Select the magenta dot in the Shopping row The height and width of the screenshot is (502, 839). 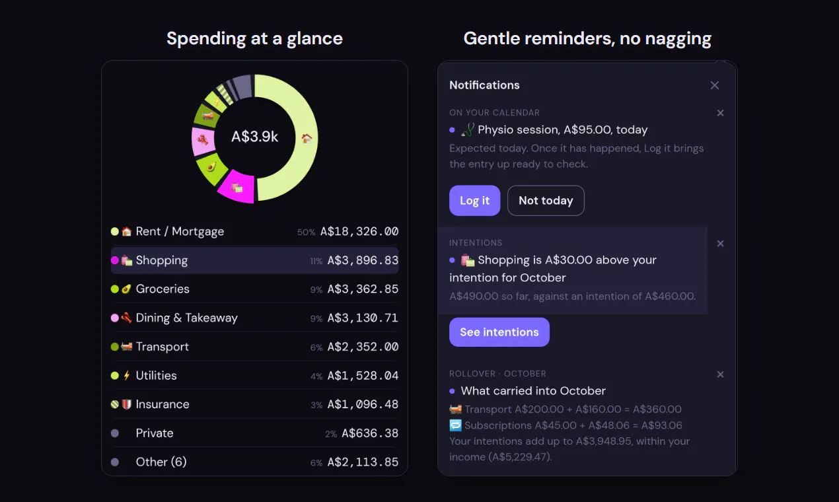115,260
